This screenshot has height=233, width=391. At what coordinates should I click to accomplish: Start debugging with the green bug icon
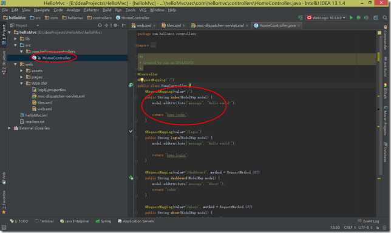[359, 18]
